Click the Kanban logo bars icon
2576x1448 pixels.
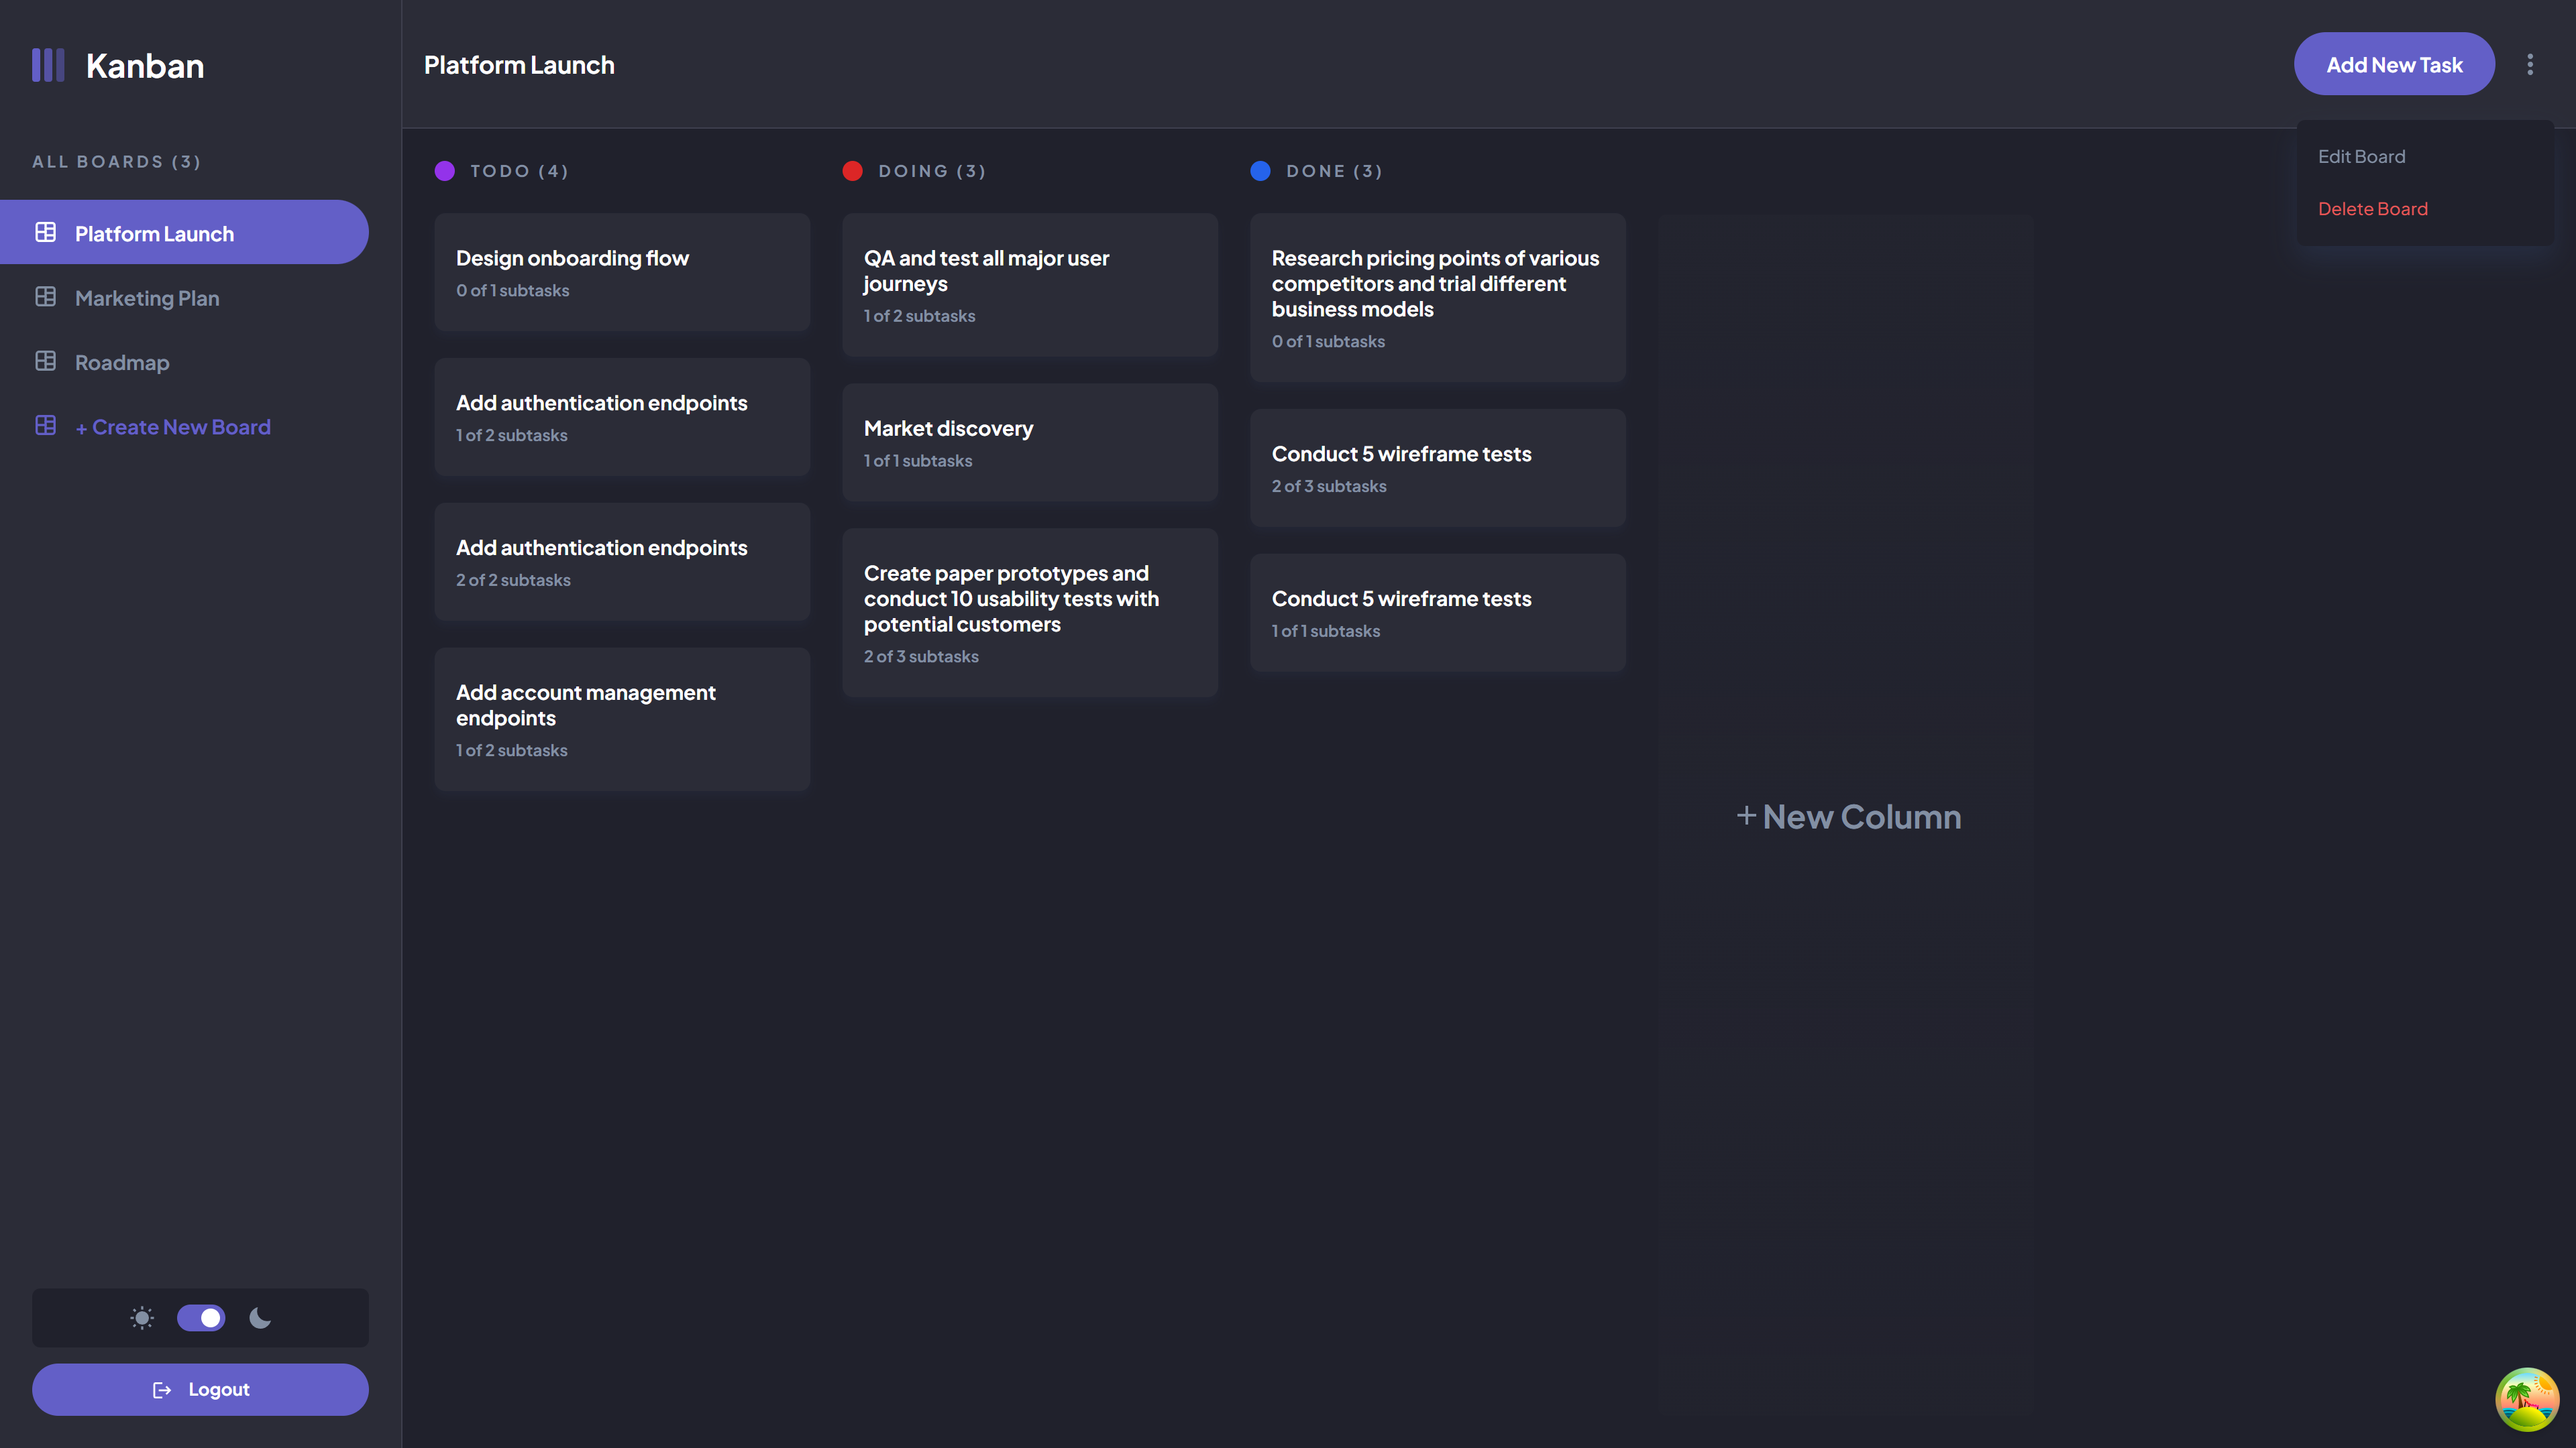[x=48, y=65]
